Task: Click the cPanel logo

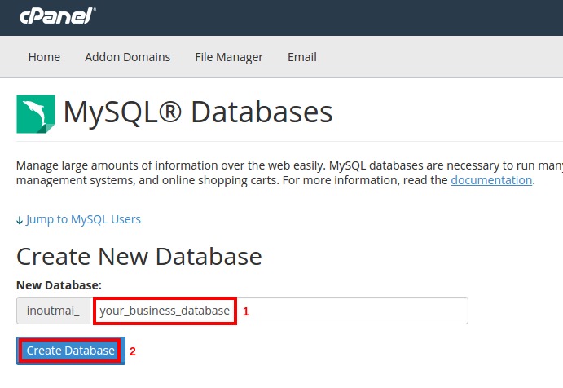Action: click(58, 15)
